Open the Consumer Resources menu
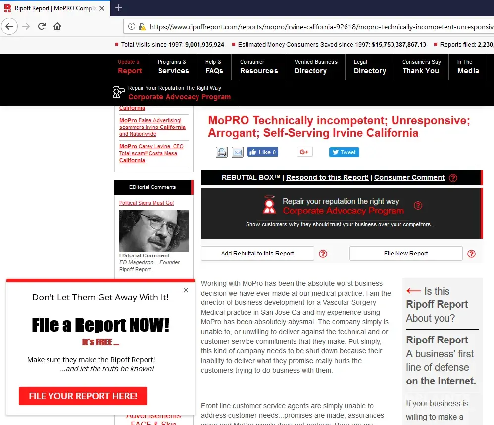Image resolution: width=494 pixels, height=425 pixels. pos(259,67)
